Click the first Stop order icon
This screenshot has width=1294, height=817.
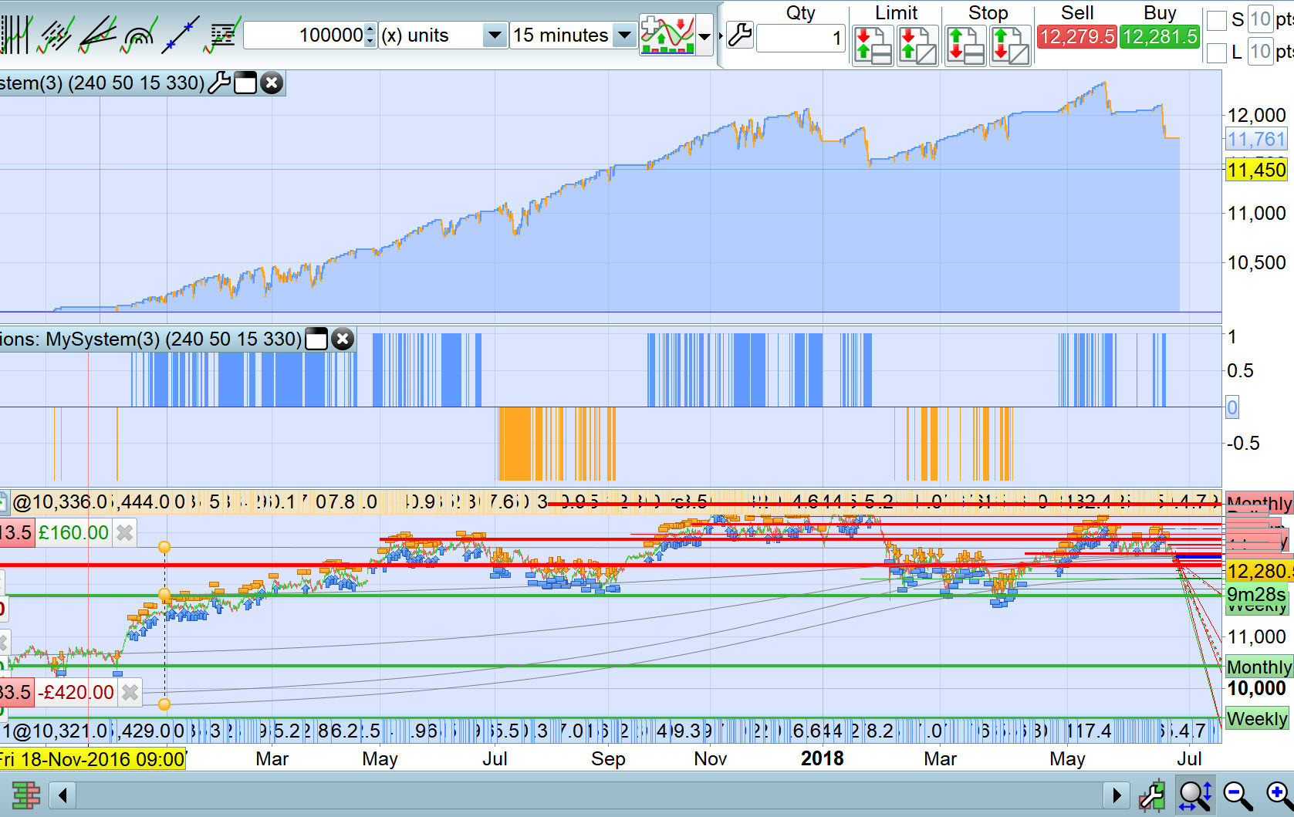[x=965, y=45]
